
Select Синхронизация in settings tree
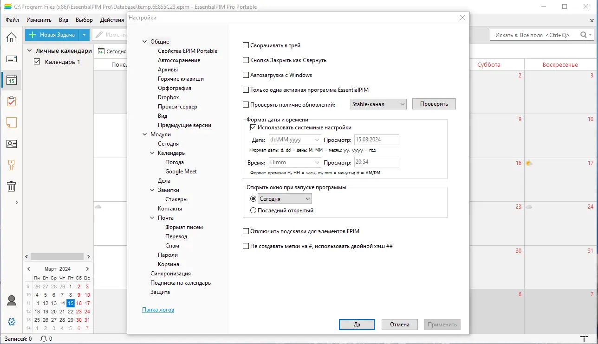(170, 274)
